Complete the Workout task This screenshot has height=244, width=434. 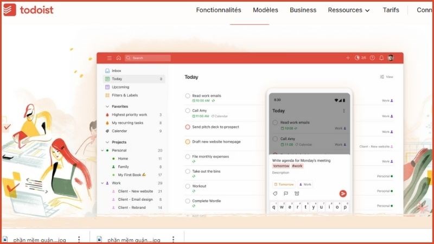click(x=188, y=186)
